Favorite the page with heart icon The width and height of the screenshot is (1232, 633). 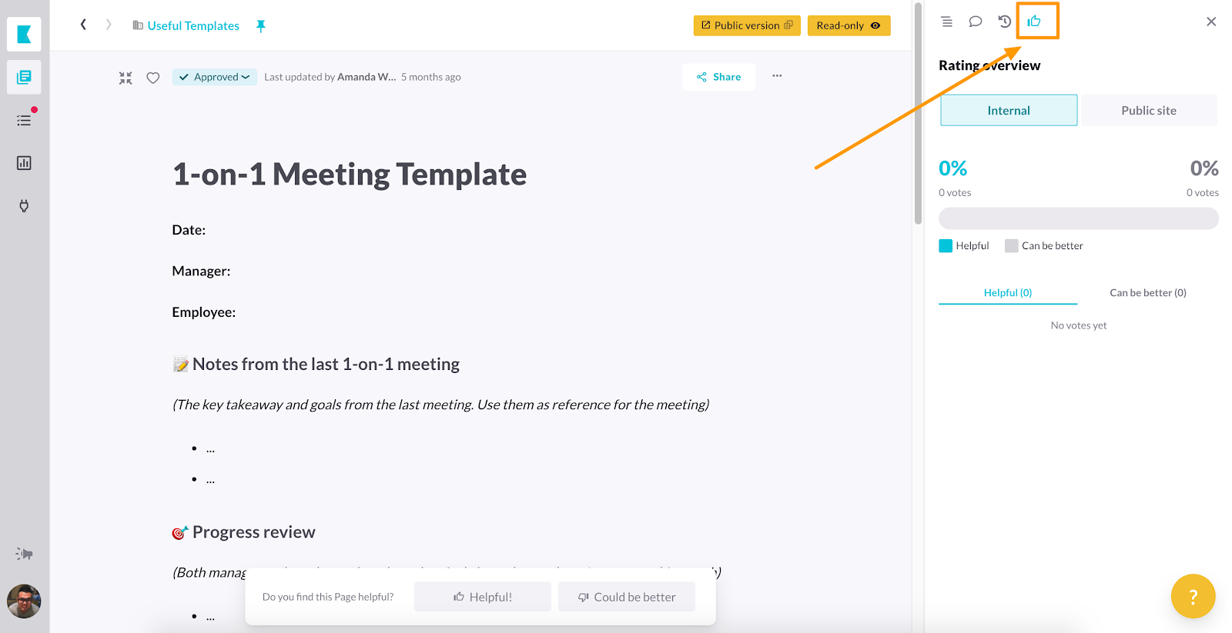(x=153, y=78)
